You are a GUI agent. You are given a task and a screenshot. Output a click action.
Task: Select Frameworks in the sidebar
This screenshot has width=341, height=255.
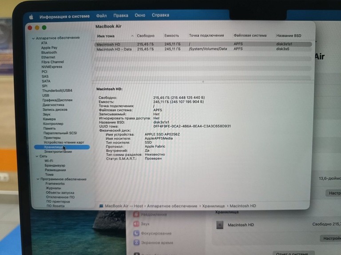[x=55, y=184]
